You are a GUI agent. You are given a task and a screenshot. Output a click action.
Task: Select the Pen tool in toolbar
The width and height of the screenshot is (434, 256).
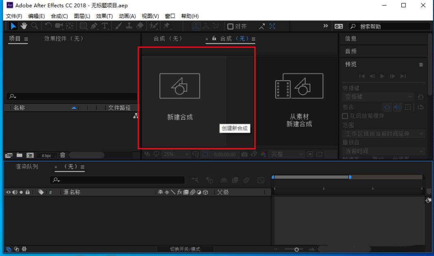[x=94, y=26]
